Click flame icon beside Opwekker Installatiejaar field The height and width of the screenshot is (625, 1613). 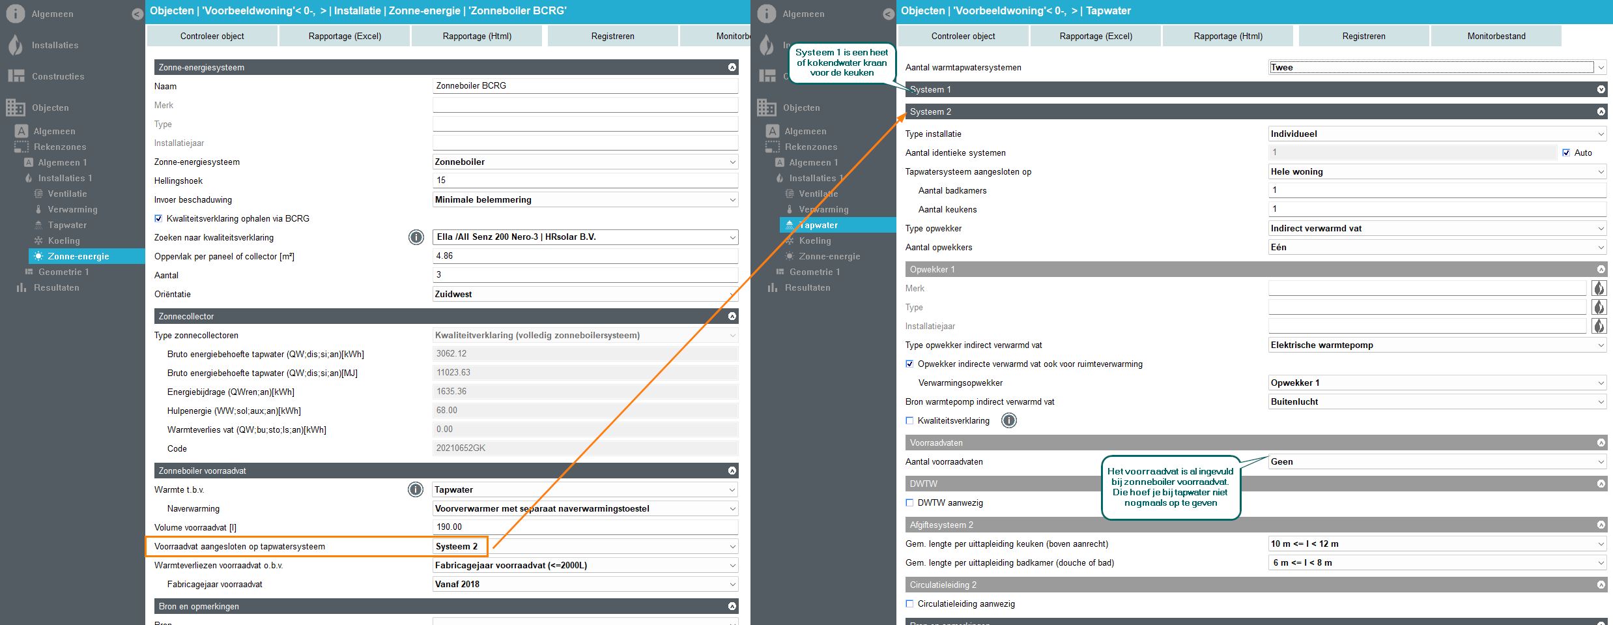pyautogui.click(x=1599, y=326)
